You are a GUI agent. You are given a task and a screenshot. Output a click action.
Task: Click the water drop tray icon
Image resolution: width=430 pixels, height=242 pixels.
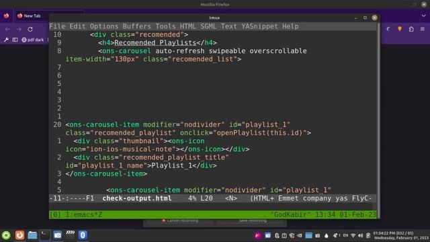point(327,236)
